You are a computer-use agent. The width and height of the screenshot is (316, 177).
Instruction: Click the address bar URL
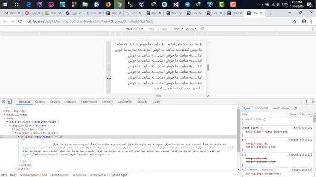pos(93,21)
